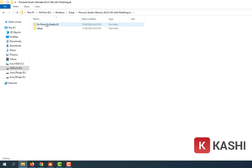Screen dimensions: 252x168
Task: Open recent locations dropdown arrow
Action: click(x=12, y=13)
